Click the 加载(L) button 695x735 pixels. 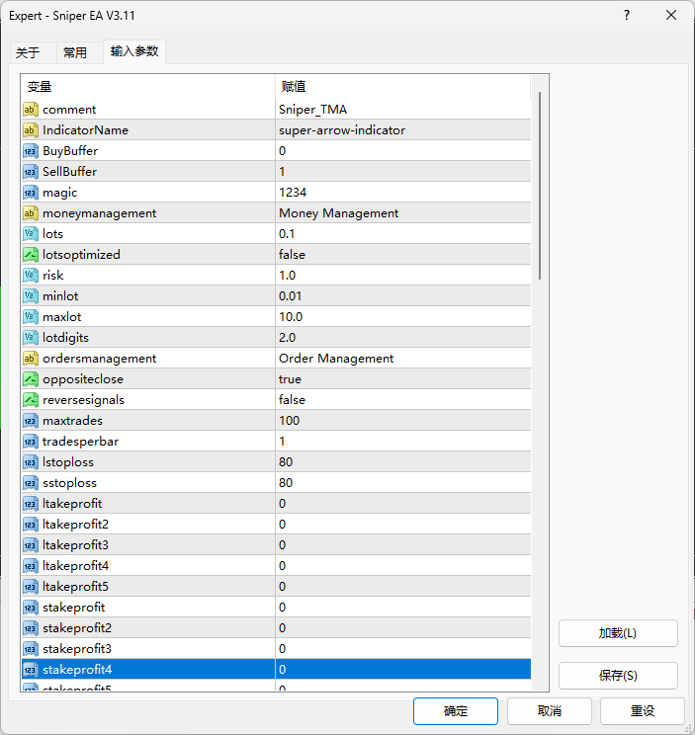618,633
